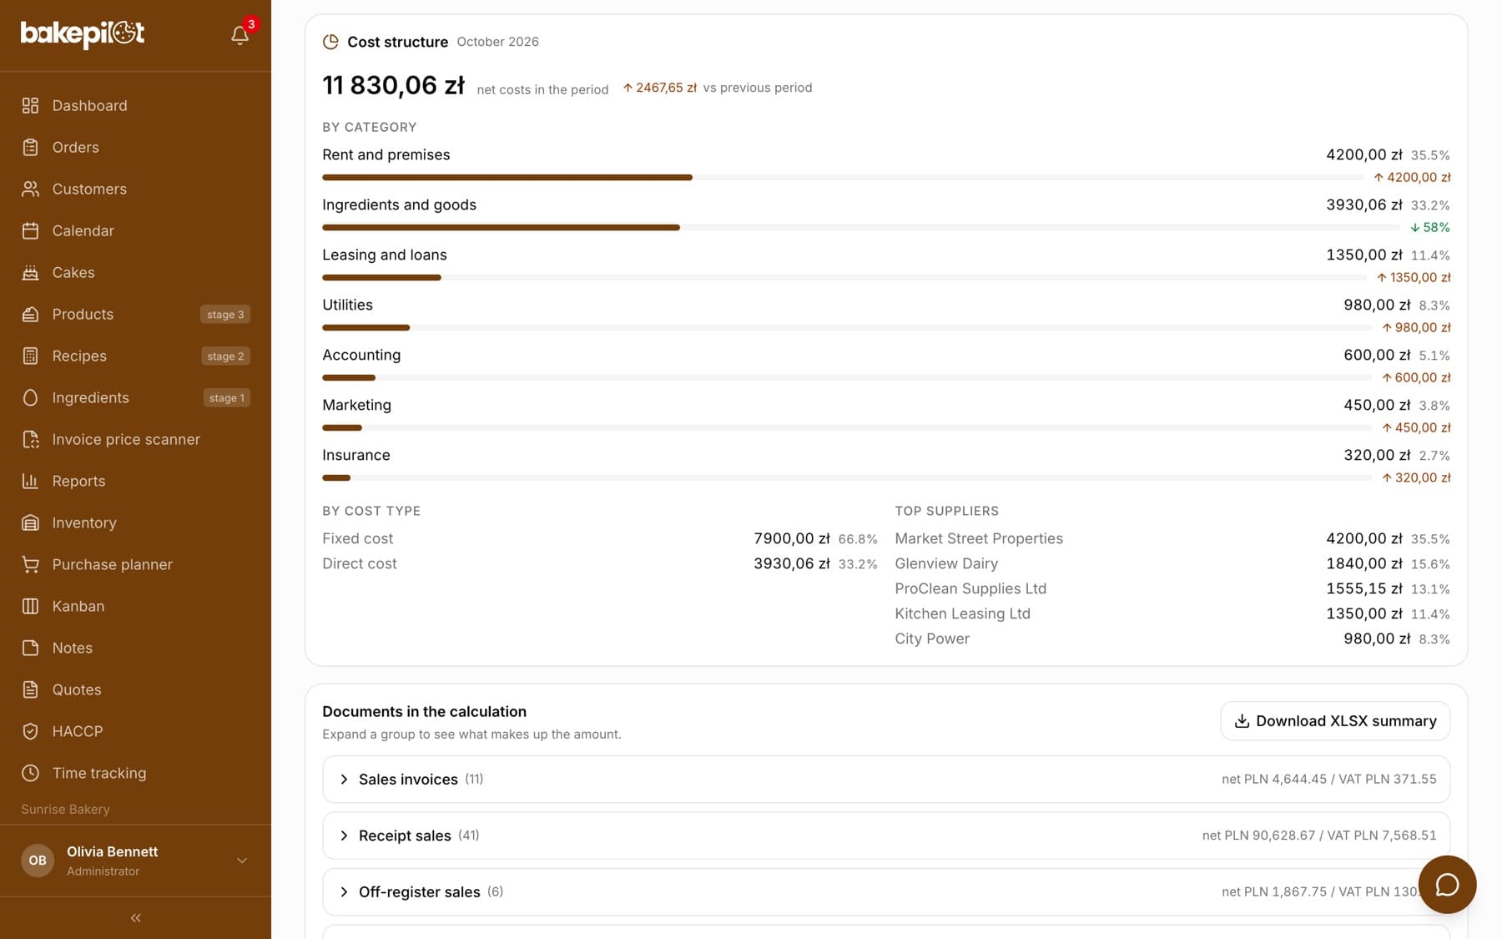Click the Cost structure pie chart icon

(330, 42)
